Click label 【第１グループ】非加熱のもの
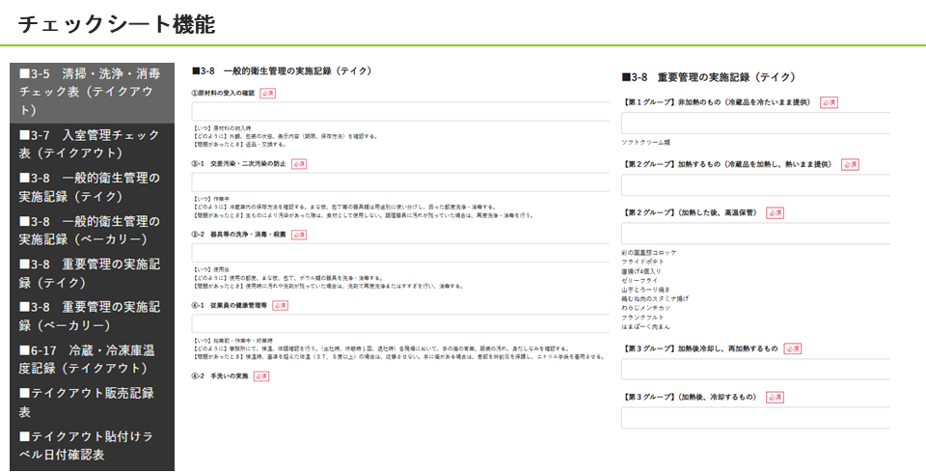926x473 pixels. 717,102
